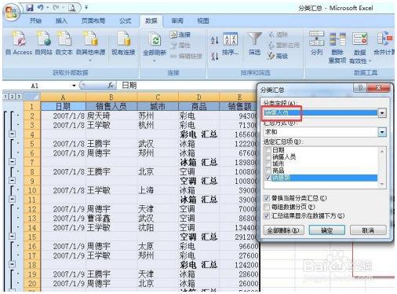Collapse outline group at row 7

(x=12, y=162)
